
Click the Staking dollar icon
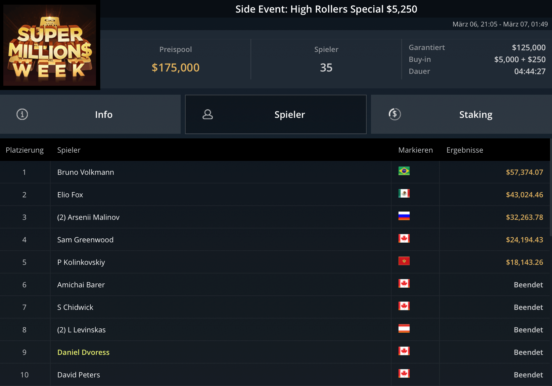pyautogui.click(x=394, y=114)
